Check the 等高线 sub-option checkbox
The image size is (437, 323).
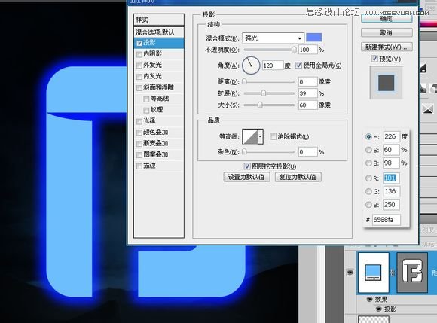point(146,99)
